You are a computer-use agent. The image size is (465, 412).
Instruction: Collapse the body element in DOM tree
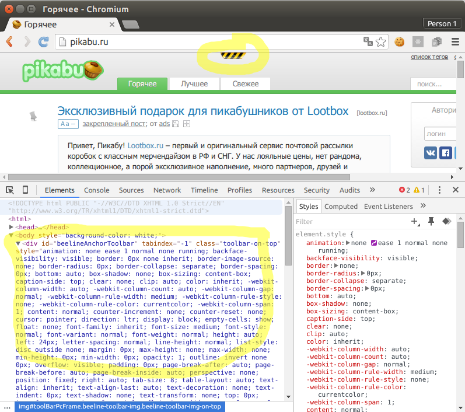pyautogui.click(x=12, y=235)
